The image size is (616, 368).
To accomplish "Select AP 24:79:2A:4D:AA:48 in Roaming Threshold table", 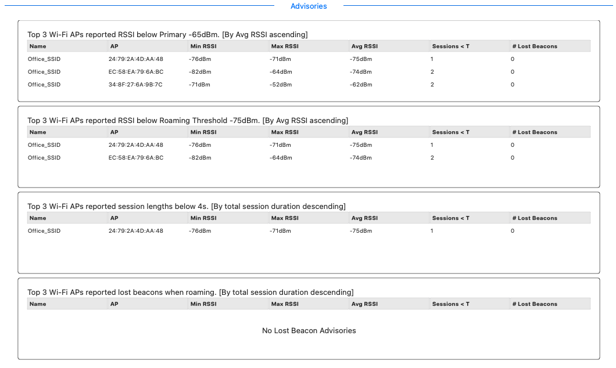I will tap(135, 145).
